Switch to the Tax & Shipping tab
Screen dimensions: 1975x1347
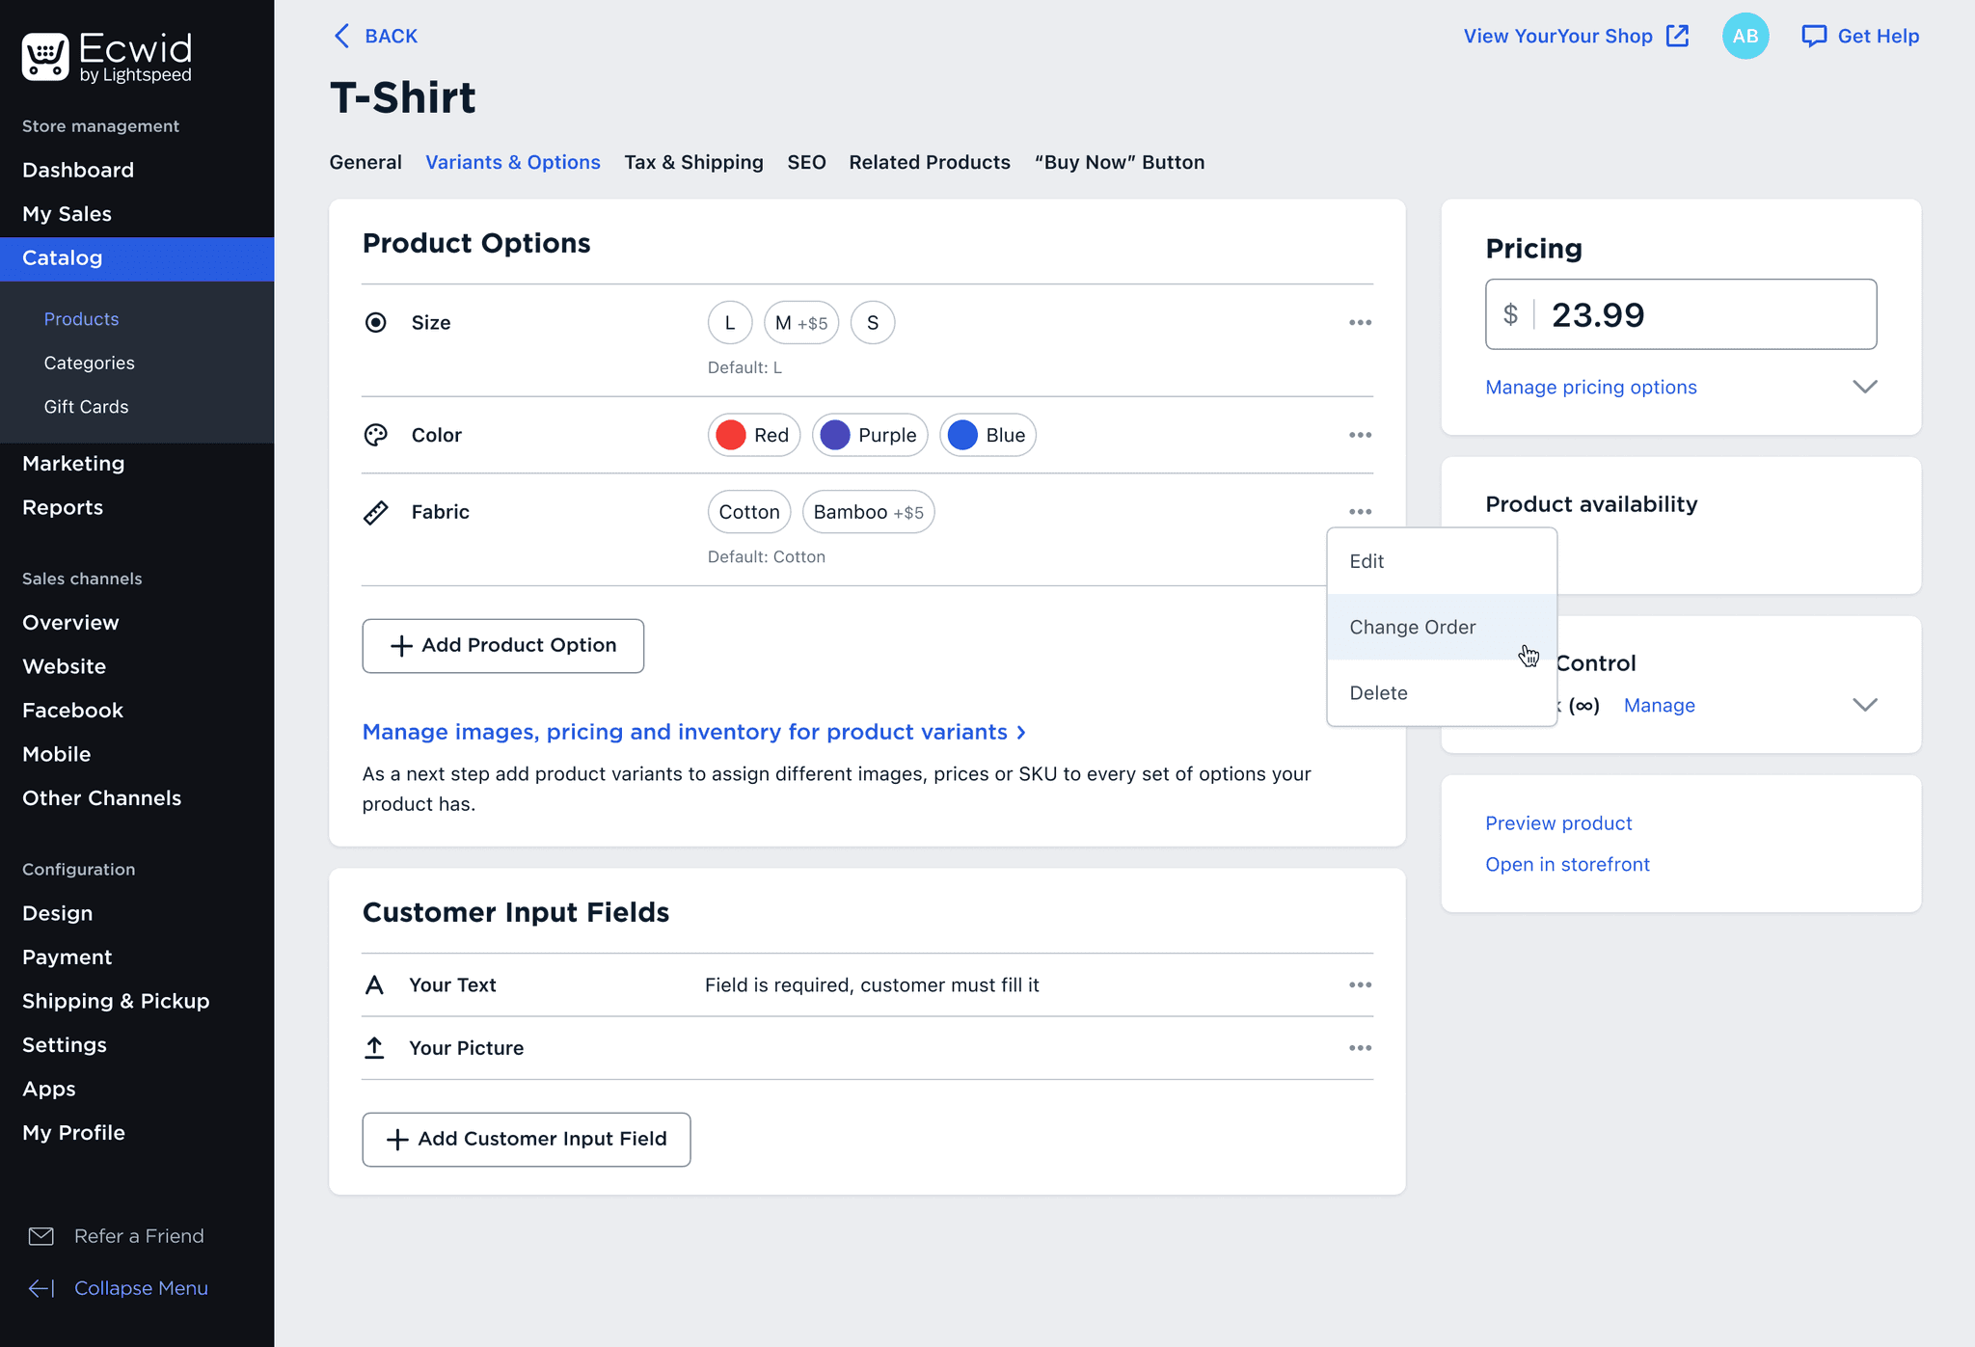(x=693, y=162)
